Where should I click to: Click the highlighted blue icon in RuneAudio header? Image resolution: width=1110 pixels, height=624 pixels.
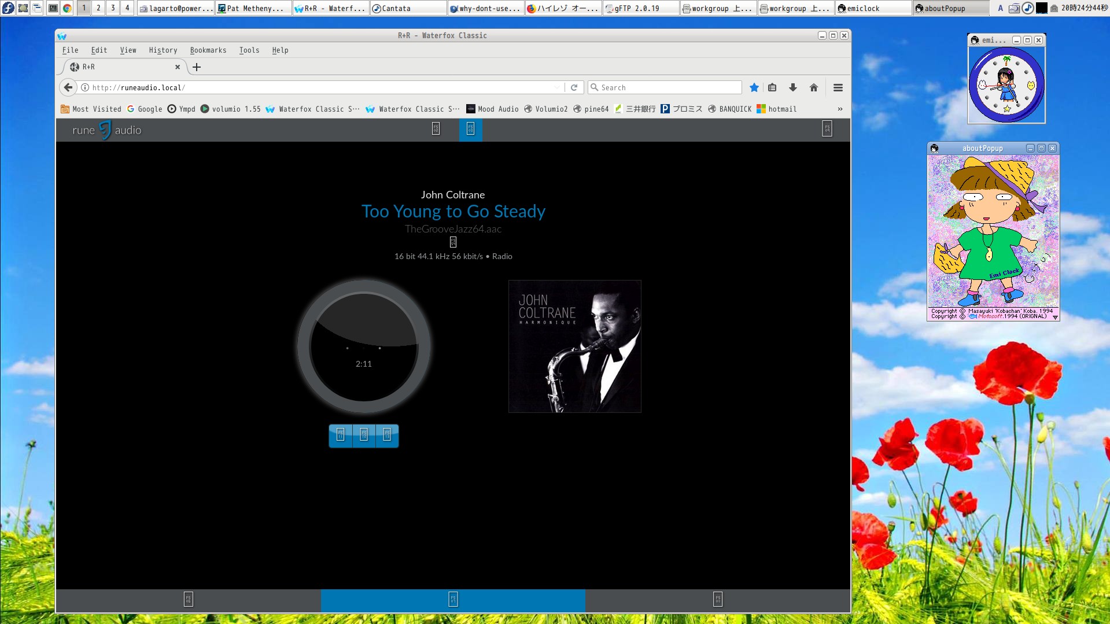[470, 129]
